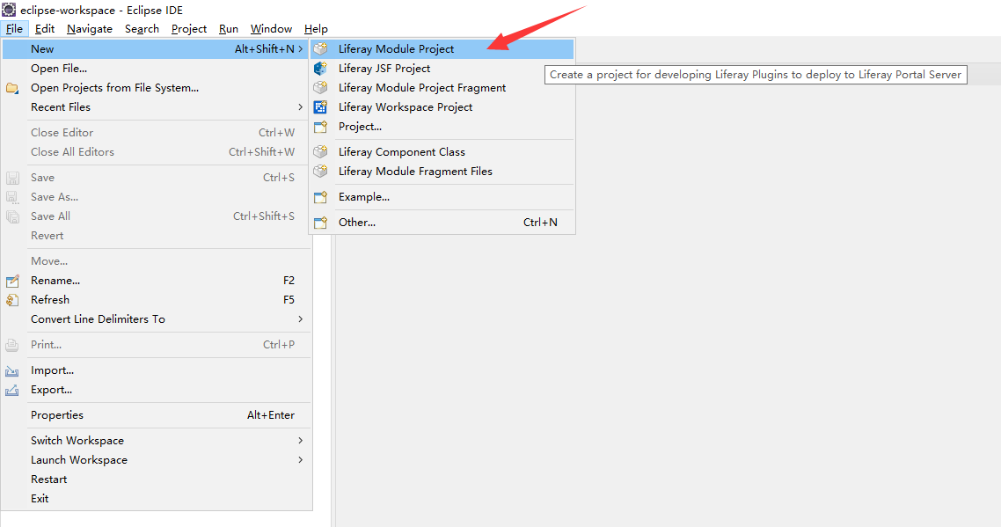Select Liferay Component Class entry
Screen dimensions: 1001x527
(x=442, y=151)
